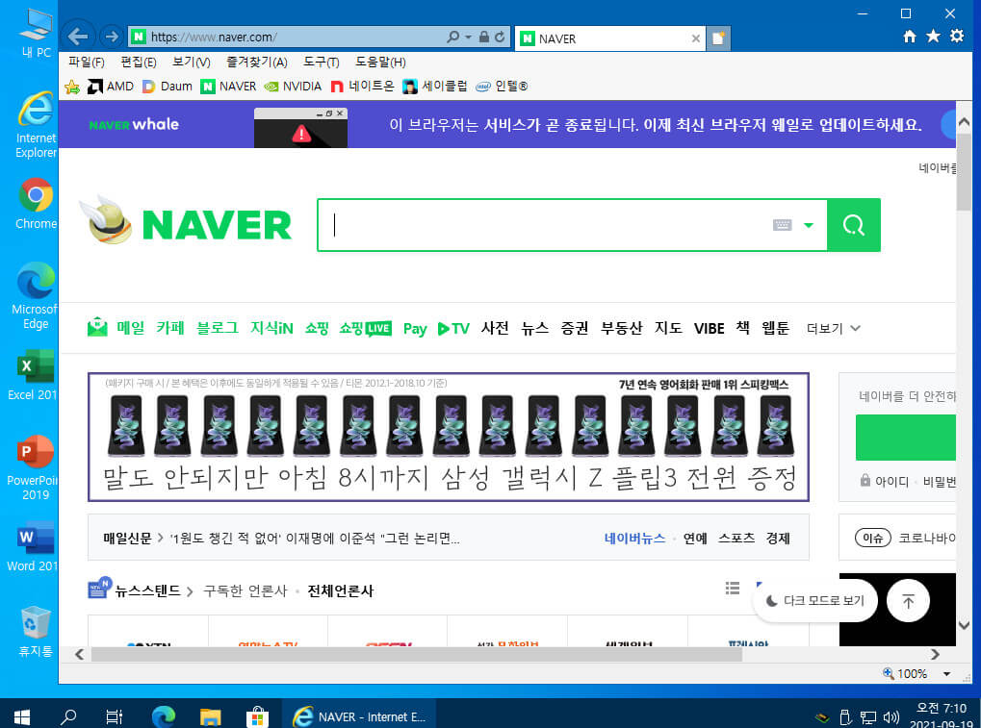Open Naver mail icon
The height and width of the screenshot is (728, 981).
(x=97, y=327)
